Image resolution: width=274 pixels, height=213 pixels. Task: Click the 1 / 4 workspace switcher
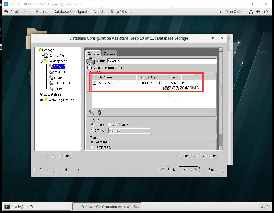tap(265, 206)
